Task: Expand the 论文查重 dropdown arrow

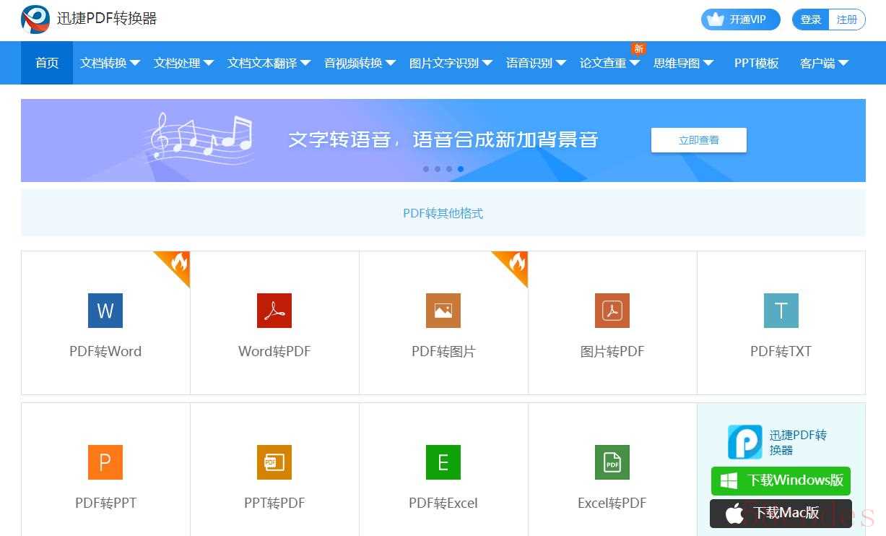Action: coord(635,63)
